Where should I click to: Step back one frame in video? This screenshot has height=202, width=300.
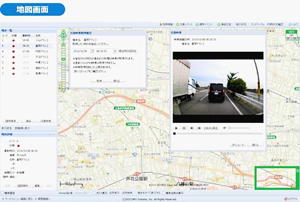pyautogui.click(x=191, y=128)
